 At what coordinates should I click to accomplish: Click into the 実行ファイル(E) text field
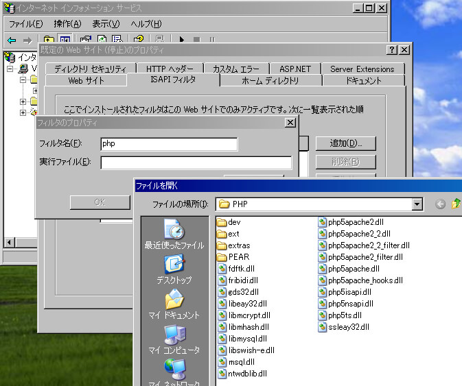(196, 162)
